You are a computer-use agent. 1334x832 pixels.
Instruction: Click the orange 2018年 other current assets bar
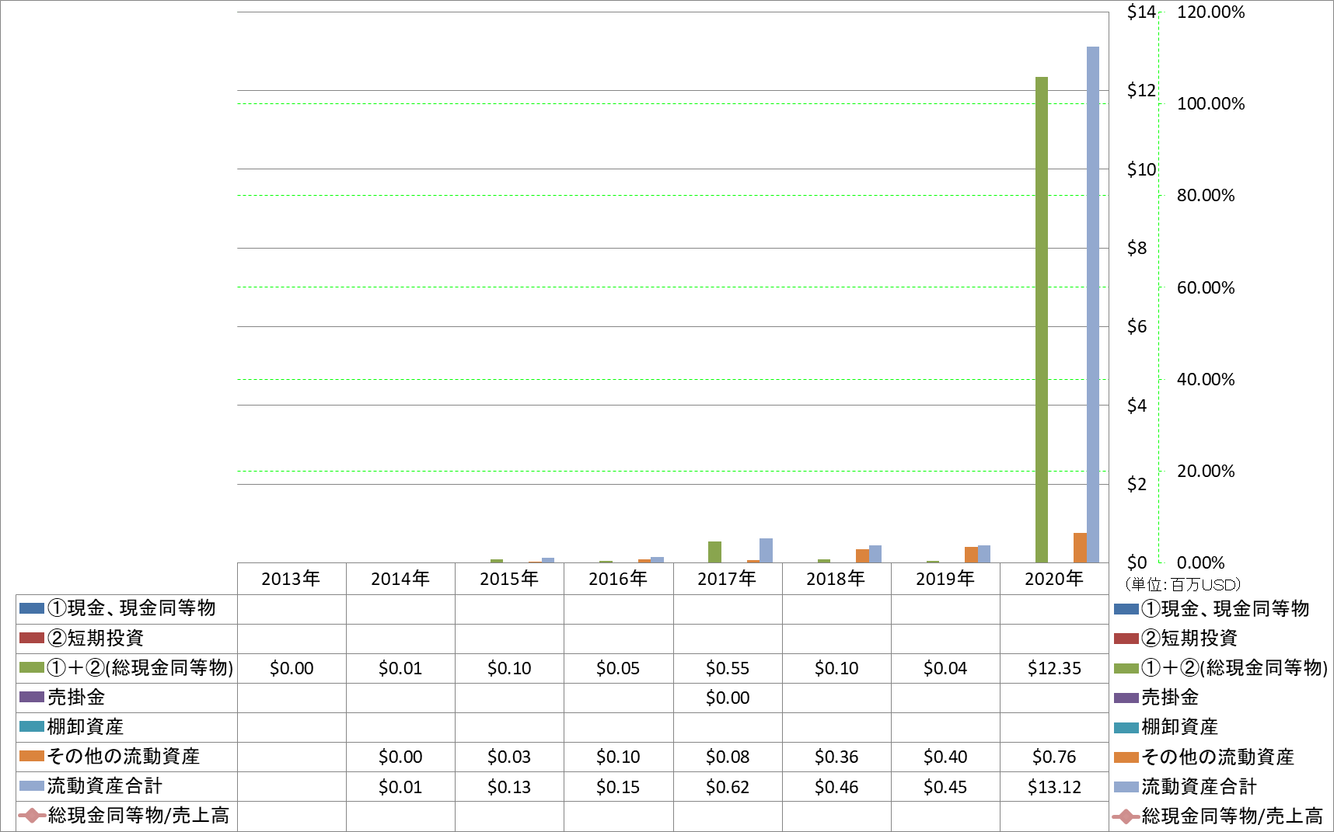coord(862,555)
